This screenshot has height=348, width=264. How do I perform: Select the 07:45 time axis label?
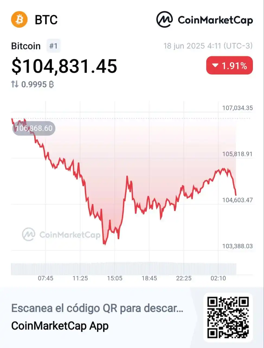point(46,278)
